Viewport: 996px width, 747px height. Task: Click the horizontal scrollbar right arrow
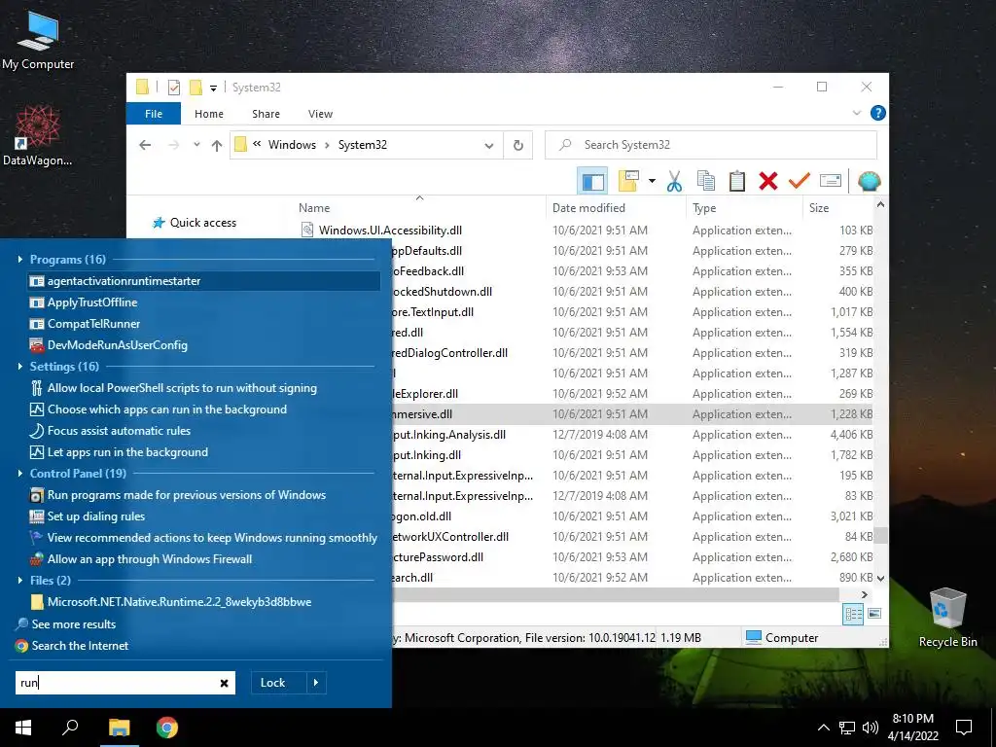[x=864, y=594]
